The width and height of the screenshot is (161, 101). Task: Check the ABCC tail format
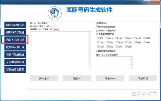117,47
